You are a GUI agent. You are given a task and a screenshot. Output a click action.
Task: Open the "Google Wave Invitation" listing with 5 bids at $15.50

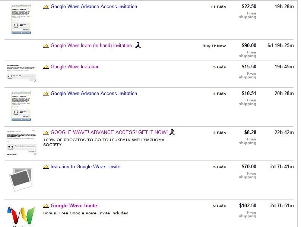click(75, 67)
